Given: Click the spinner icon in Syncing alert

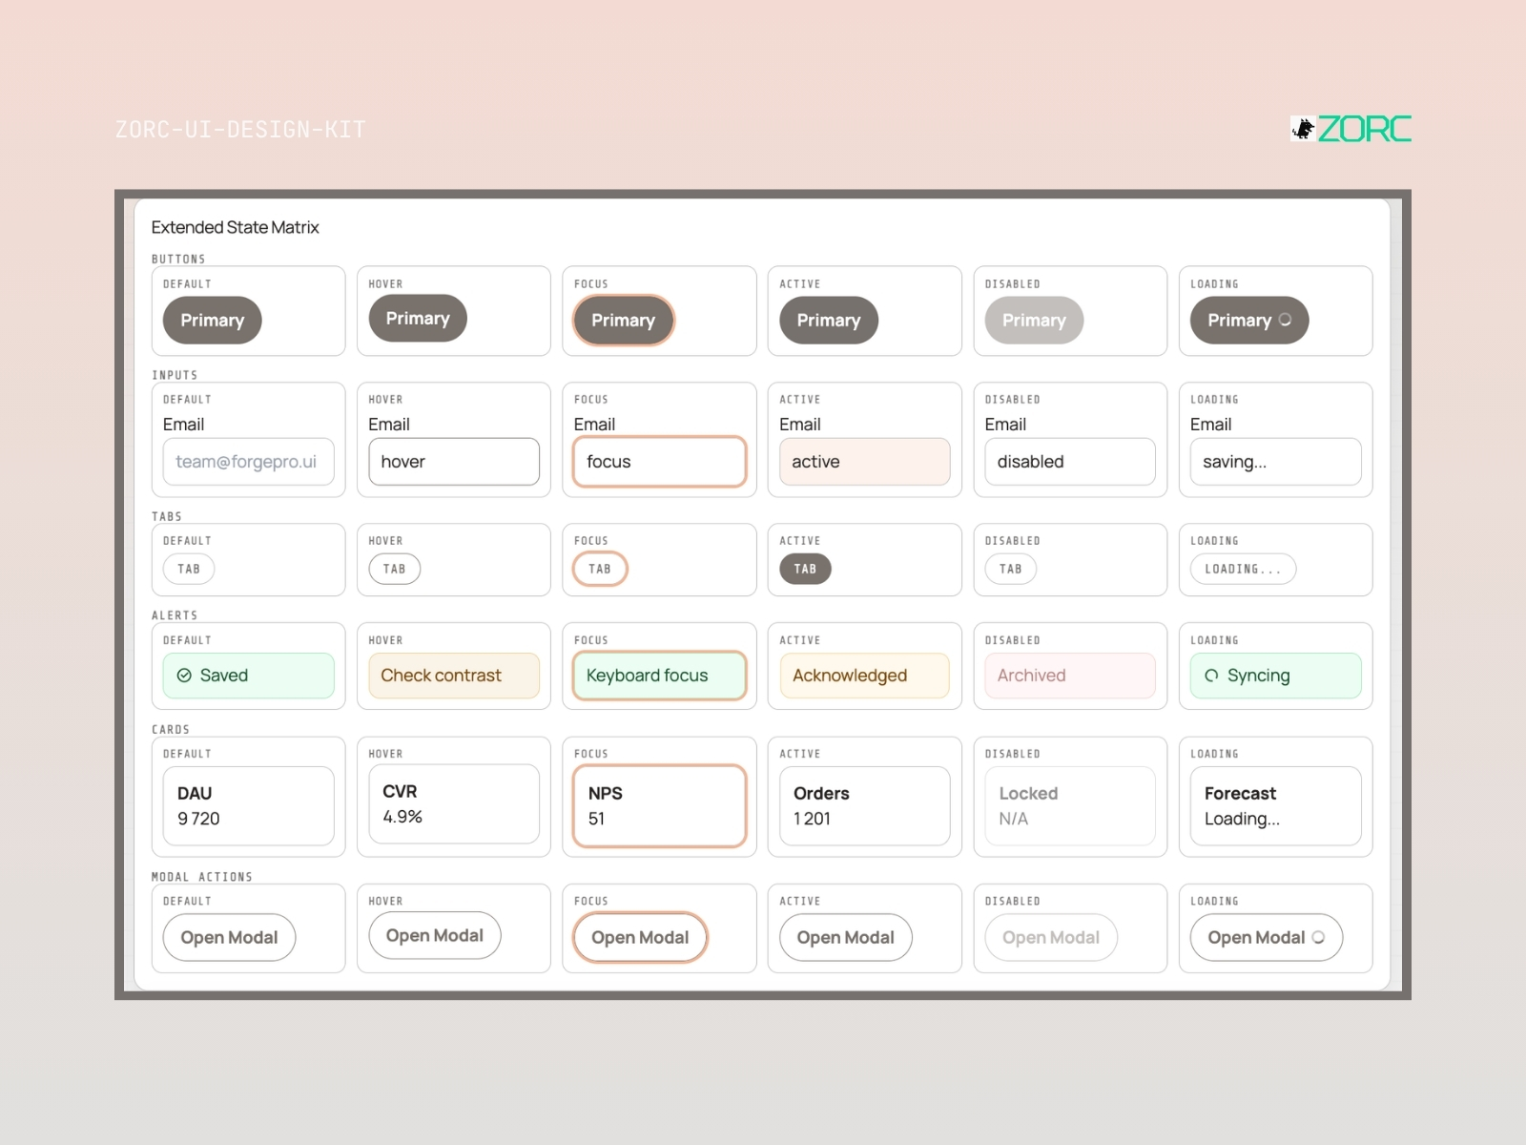Looking at the screenshot, I should tap(1211, 676).
